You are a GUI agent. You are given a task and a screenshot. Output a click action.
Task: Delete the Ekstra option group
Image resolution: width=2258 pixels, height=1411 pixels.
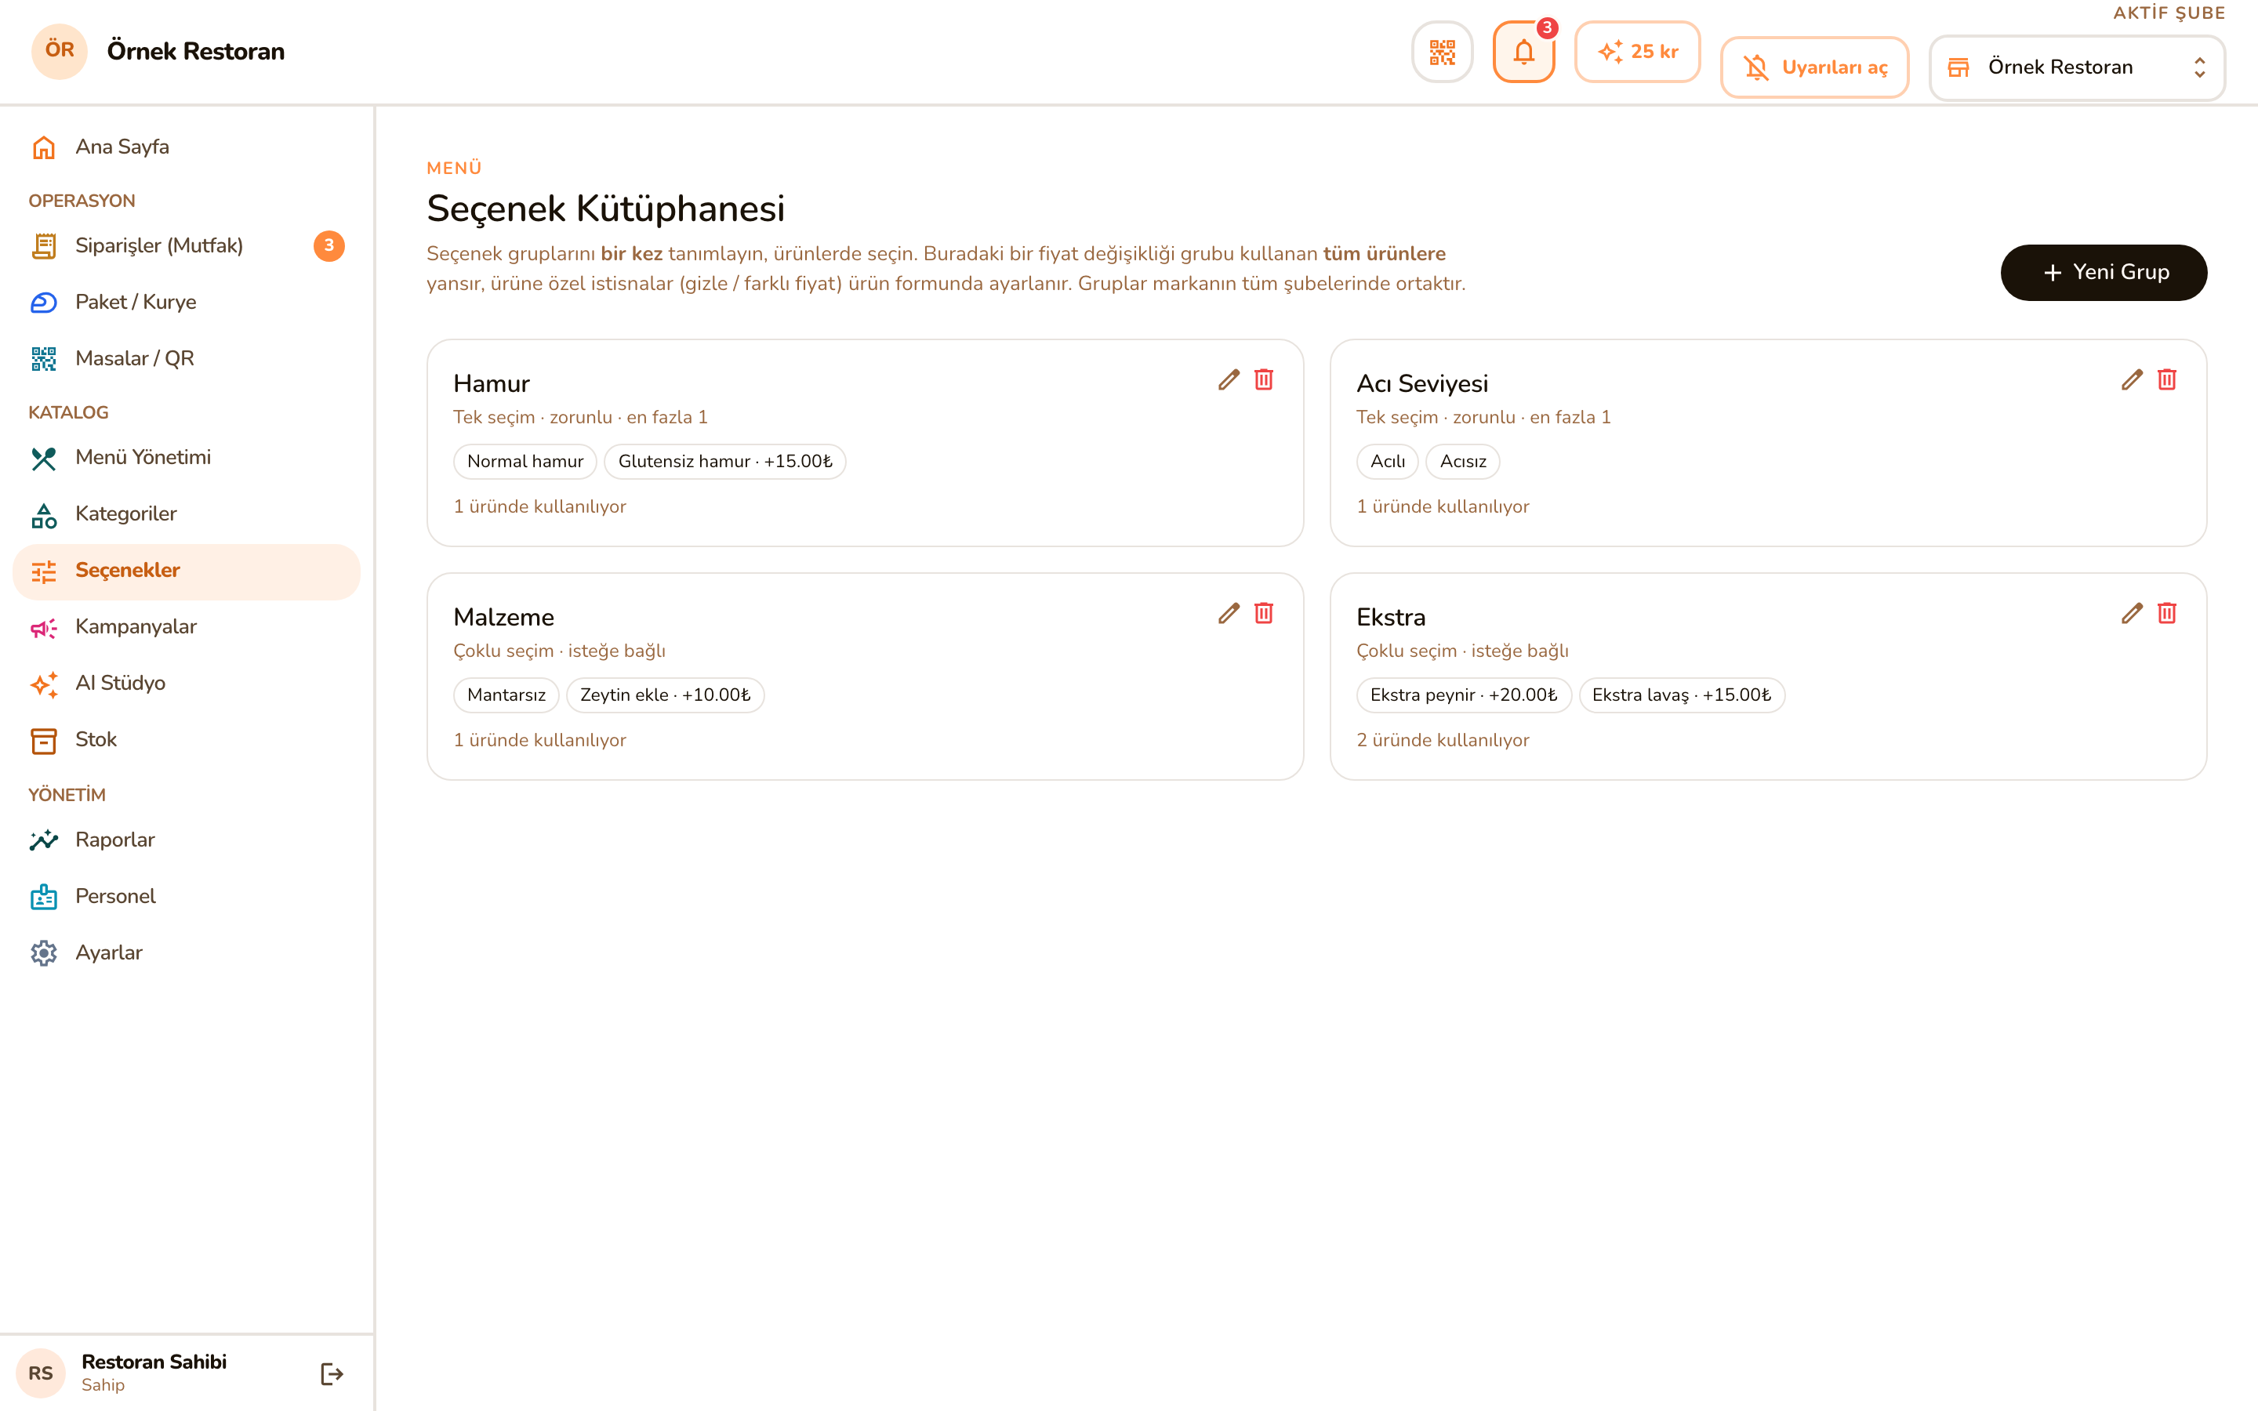pos(2166,613)
